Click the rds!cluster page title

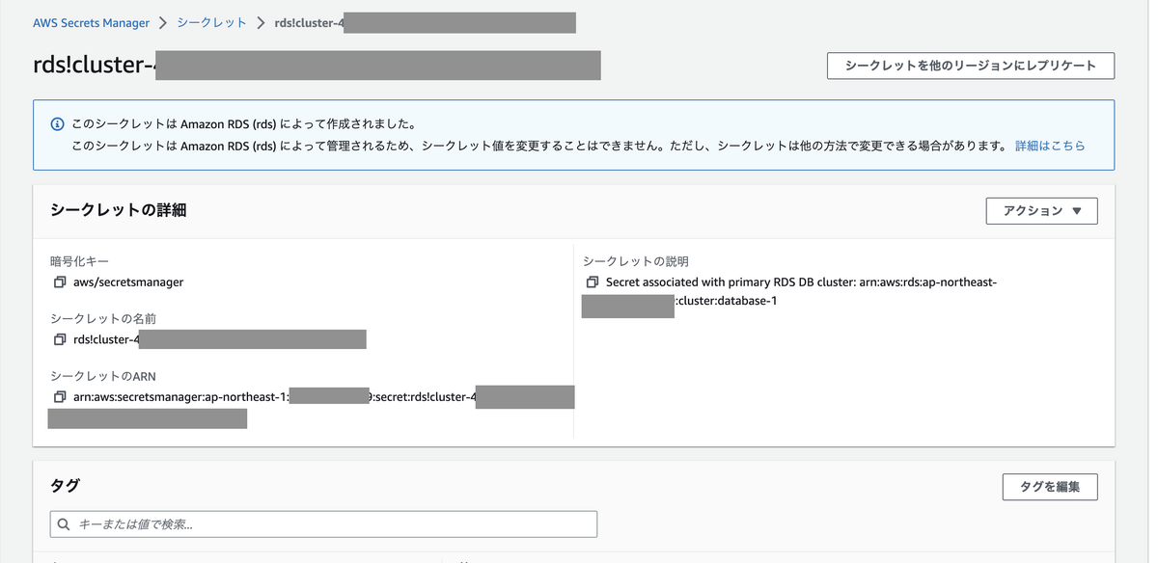point(95,66)
